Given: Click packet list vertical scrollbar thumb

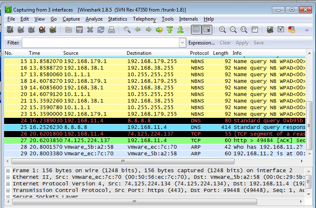Looking at the screenshot, I should (309, 126).
